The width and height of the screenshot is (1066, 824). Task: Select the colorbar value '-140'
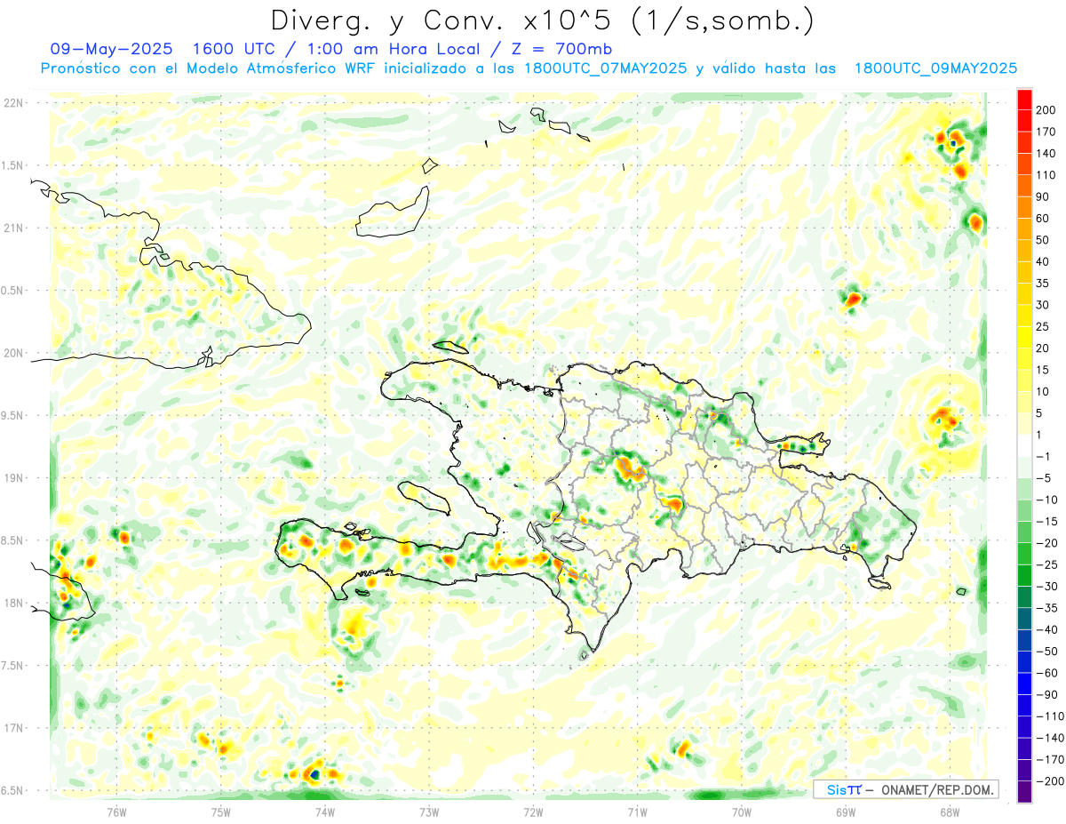click(1049, 738)
